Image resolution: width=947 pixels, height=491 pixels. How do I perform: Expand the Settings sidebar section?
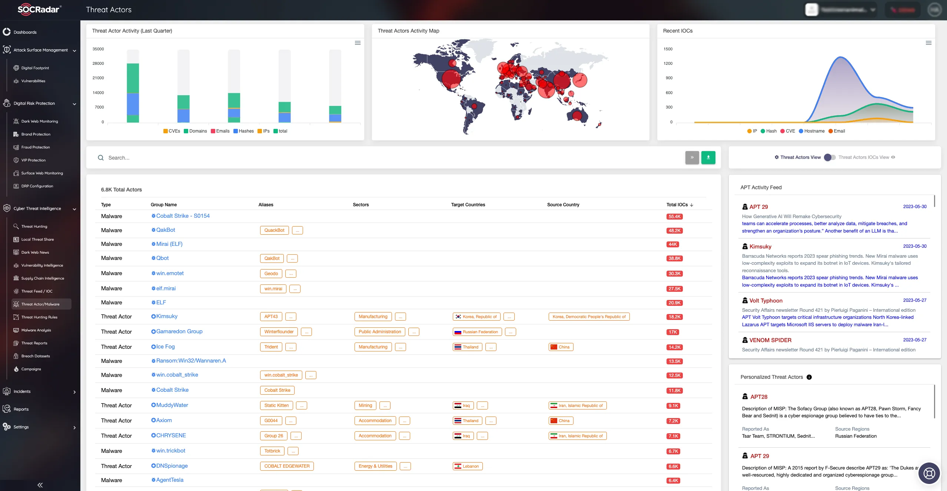[x=74, y=427]
